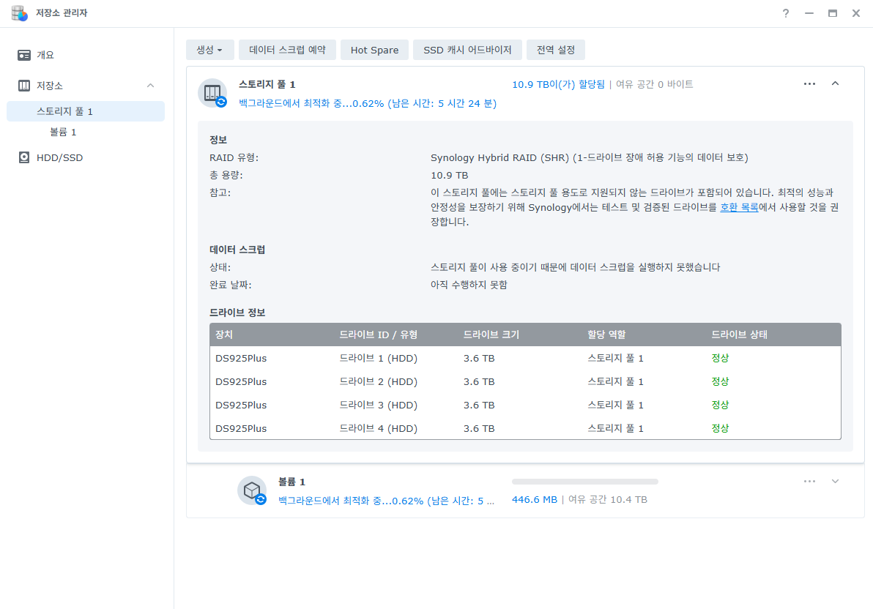Select the 드라이브 4 (HDD) row

pos(525,428)
